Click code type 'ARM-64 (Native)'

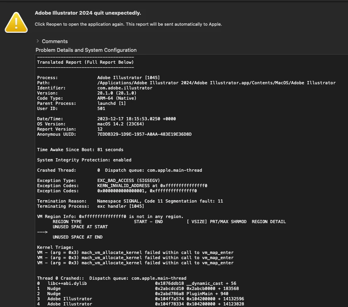[x=117, y=98]
